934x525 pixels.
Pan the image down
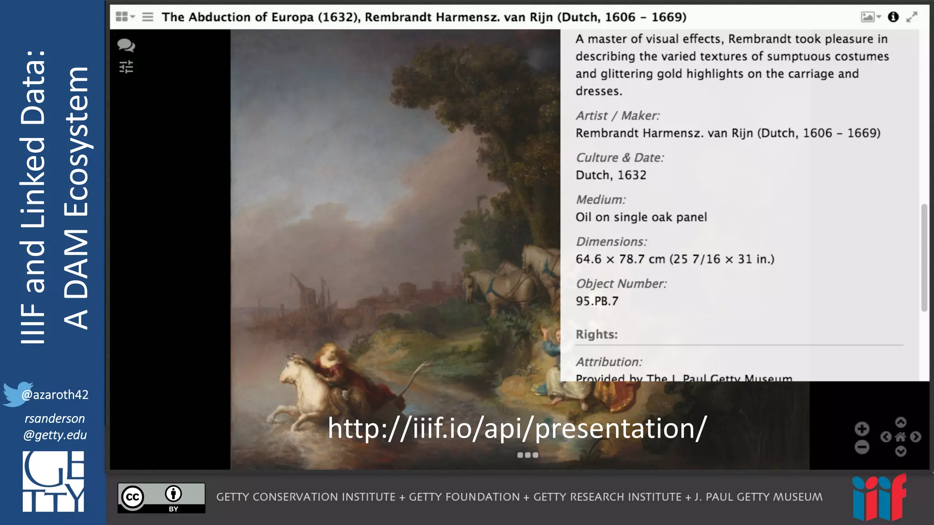[901, 451]
